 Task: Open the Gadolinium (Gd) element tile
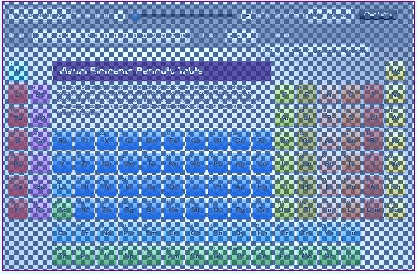click(x=196, y=233)
